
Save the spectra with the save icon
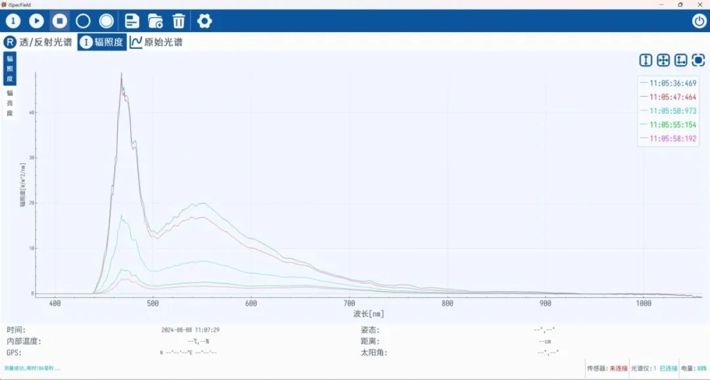[x=132, y=21]
